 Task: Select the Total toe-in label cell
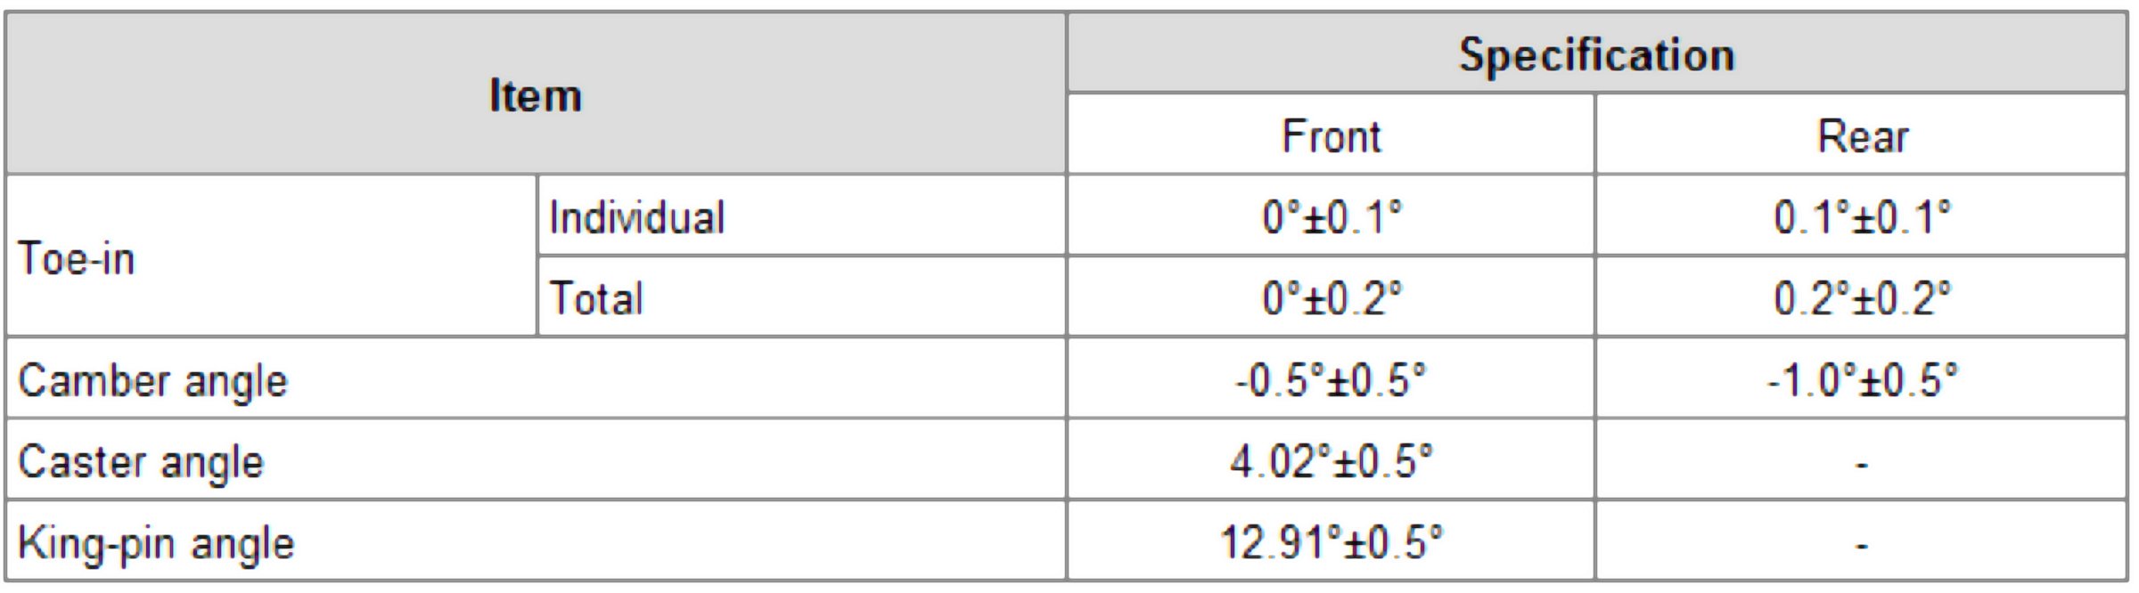coord(595,298)
